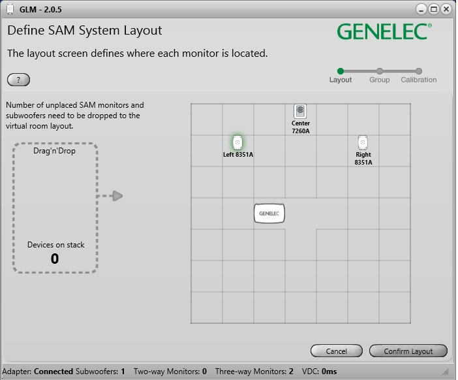Click Confirm Layout button

click(408, 351)
